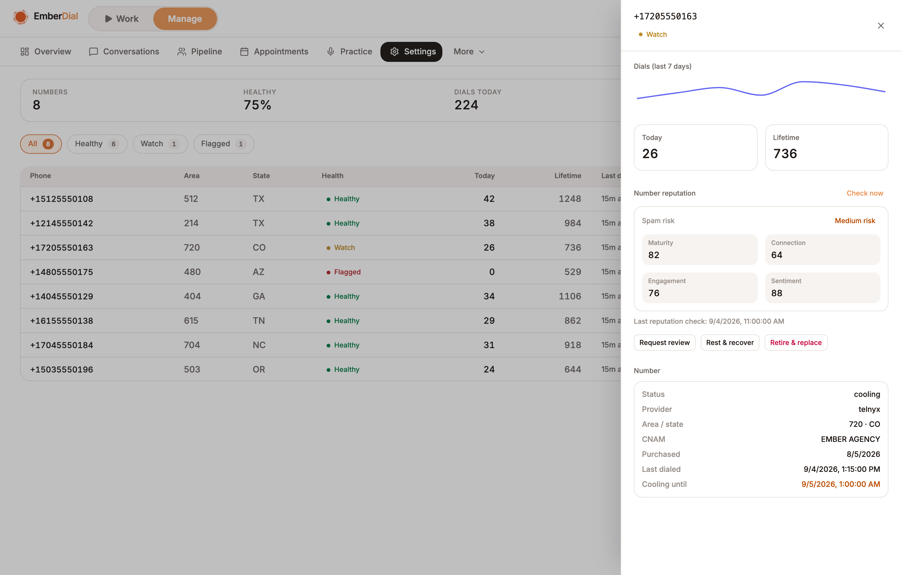Sort by the Phone column header

click(x=40, y=176)
